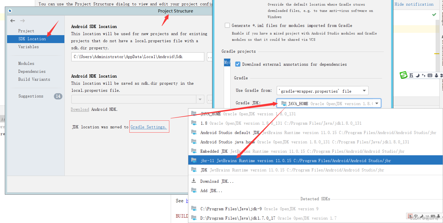This screenshot has height=223, width=443.
Task: Click the Hide notification link
Action: [414, 4]
